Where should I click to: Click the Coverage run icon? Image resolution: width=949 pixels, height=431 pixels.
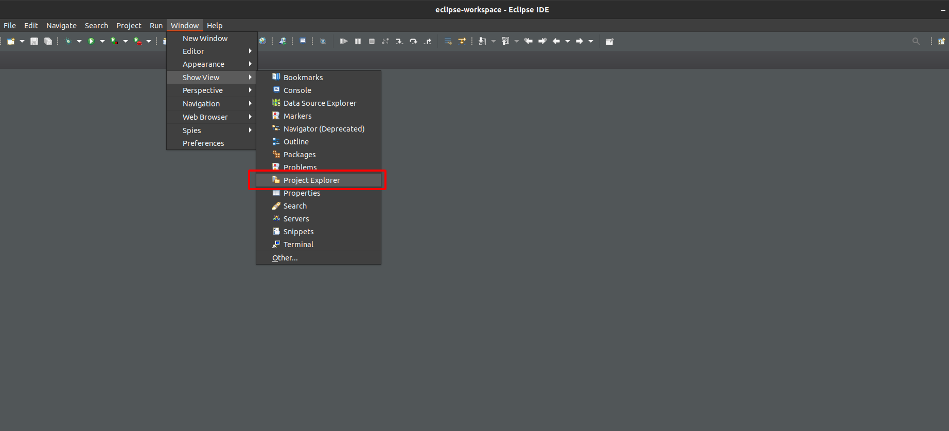[114, 41]
